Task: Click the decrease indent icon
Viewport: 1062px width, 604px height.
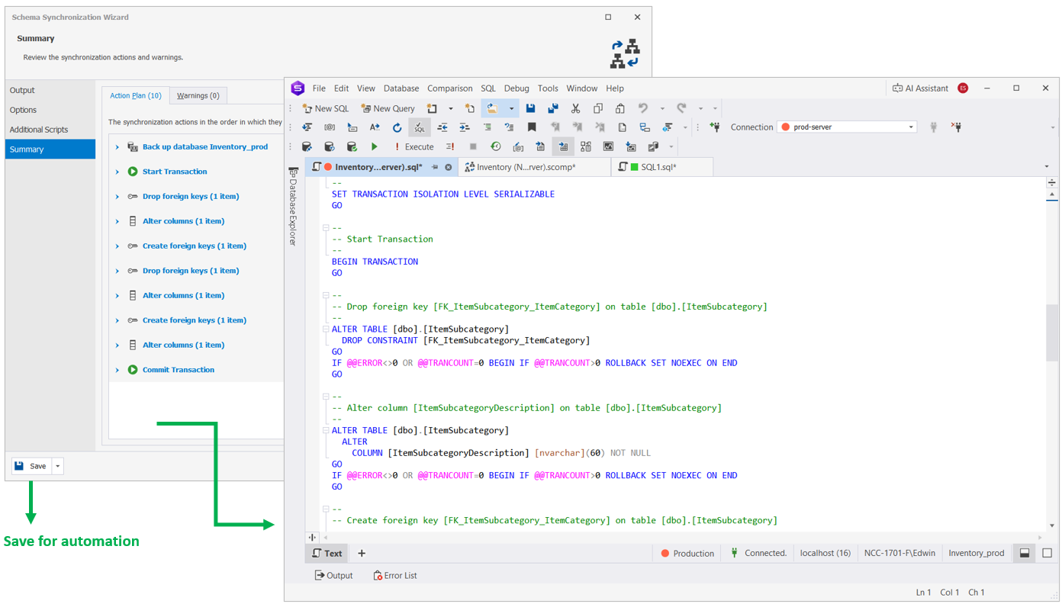Action: point(443,127)
